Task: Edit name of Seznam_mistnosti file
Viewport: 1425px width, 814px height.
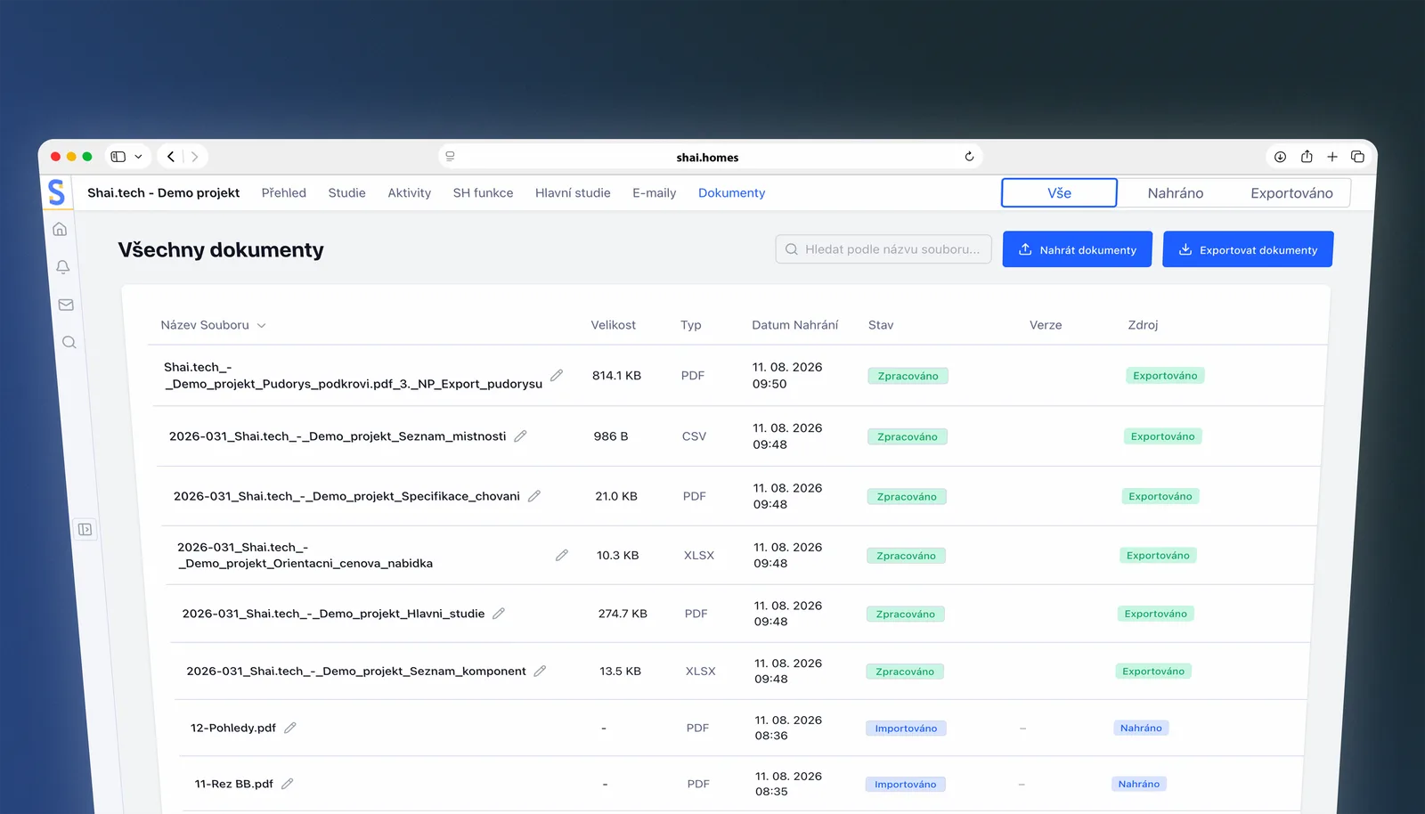Action: click(521, 436)
